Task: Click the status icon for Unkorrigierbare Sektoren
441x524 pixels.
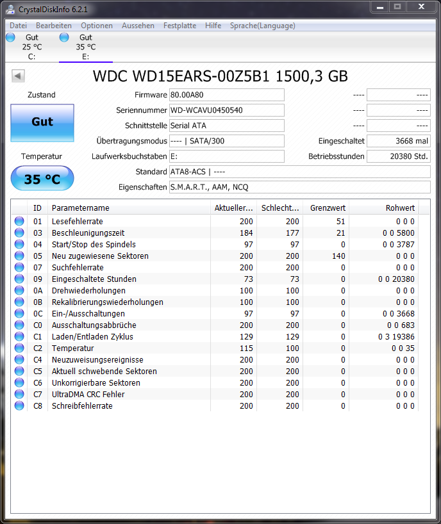Action: [x=19, y=382]
